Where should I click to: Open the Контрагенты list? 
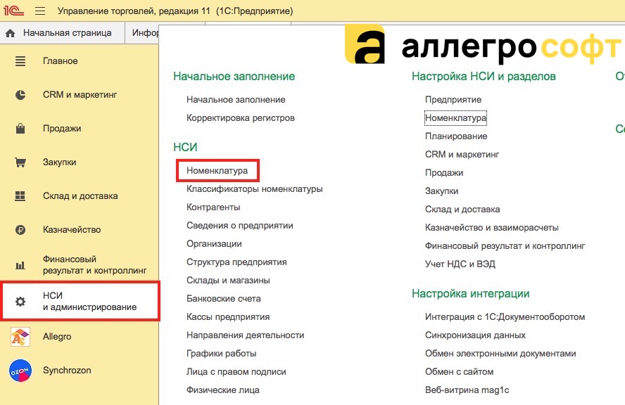[x=213, y=207]
